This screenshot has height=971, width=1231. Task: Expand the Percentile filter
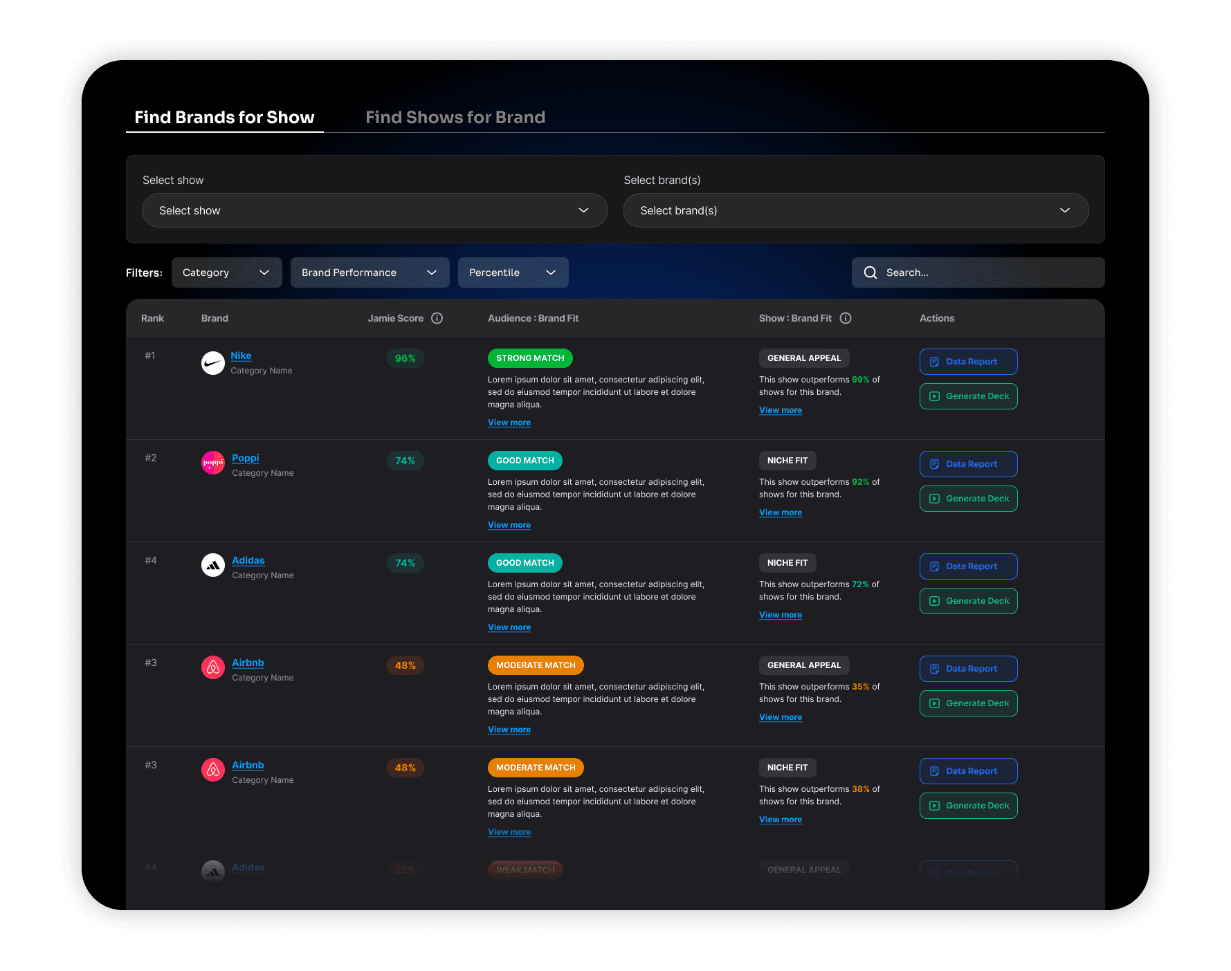pyautogui.click(x=513, y=272)
